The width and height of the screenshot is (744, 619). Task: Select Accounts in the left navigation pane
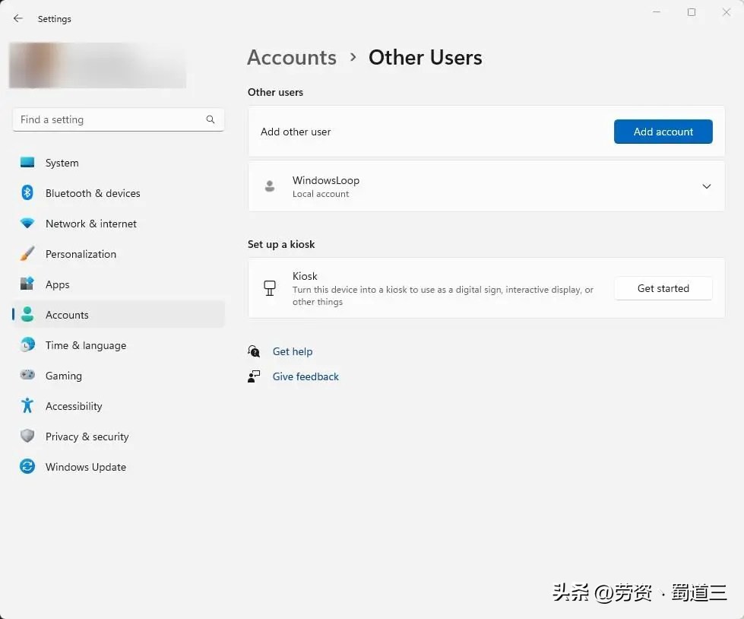(67, 315)
